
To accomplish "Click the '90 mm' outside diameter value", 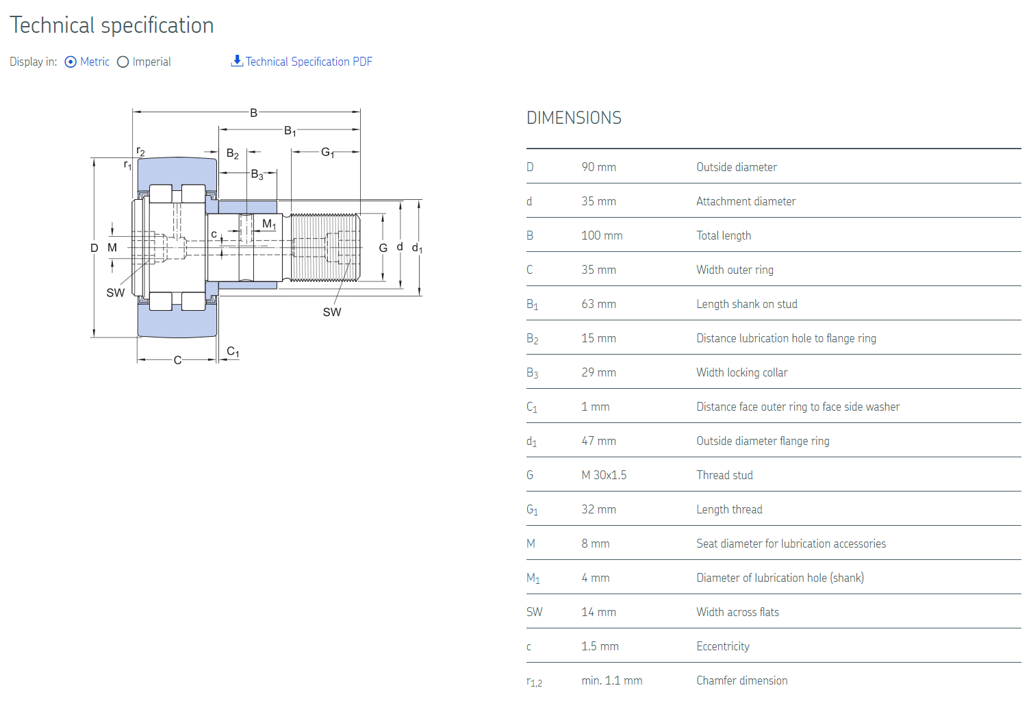I will tap(598, 167).
